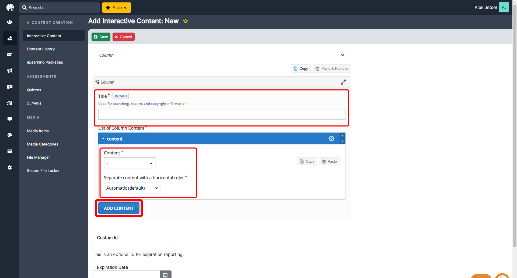The image size is (517, 278).
Task: Click the app logo in top-left corner
Action: tap(10, 7)
